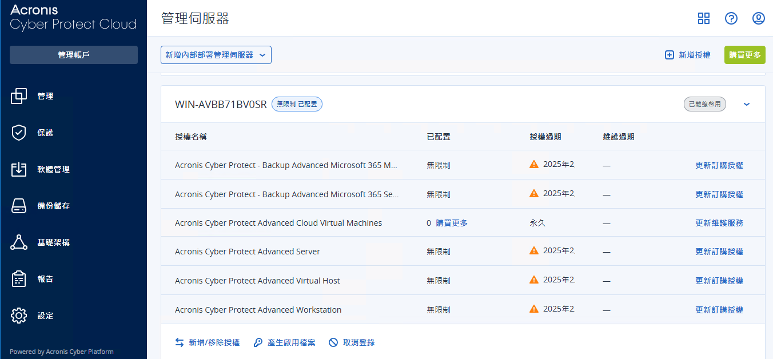This screenshot has width=773, height=359.
Task: Click the 授權過期 column header
Action: [545, 137]
